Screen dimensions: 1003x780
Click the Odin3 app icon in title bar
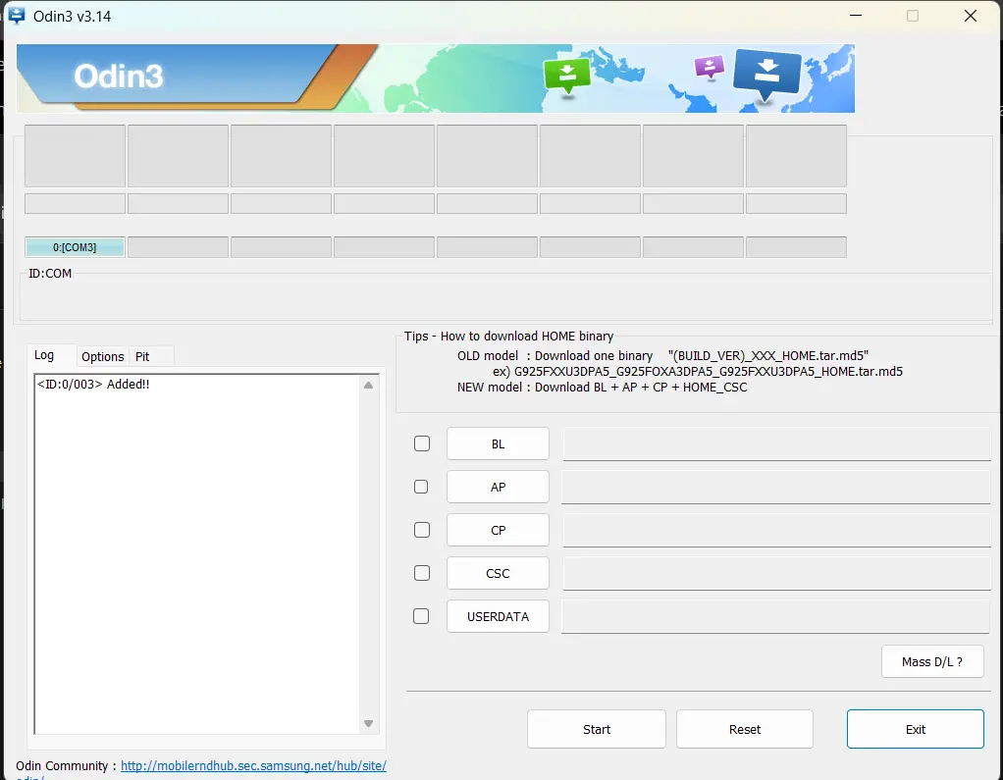tap(17, 16)
